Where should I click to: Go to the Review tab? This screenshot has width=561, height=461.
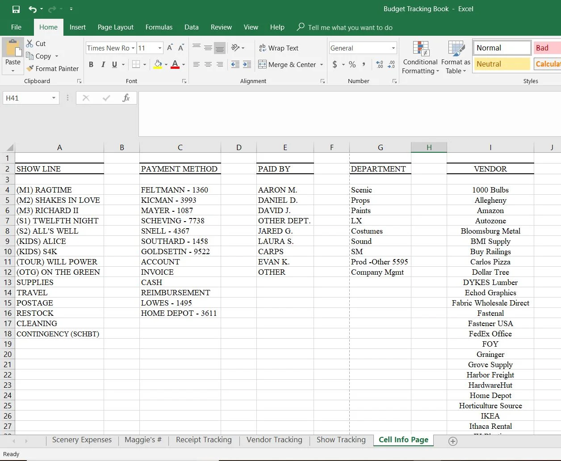(222, 27)
